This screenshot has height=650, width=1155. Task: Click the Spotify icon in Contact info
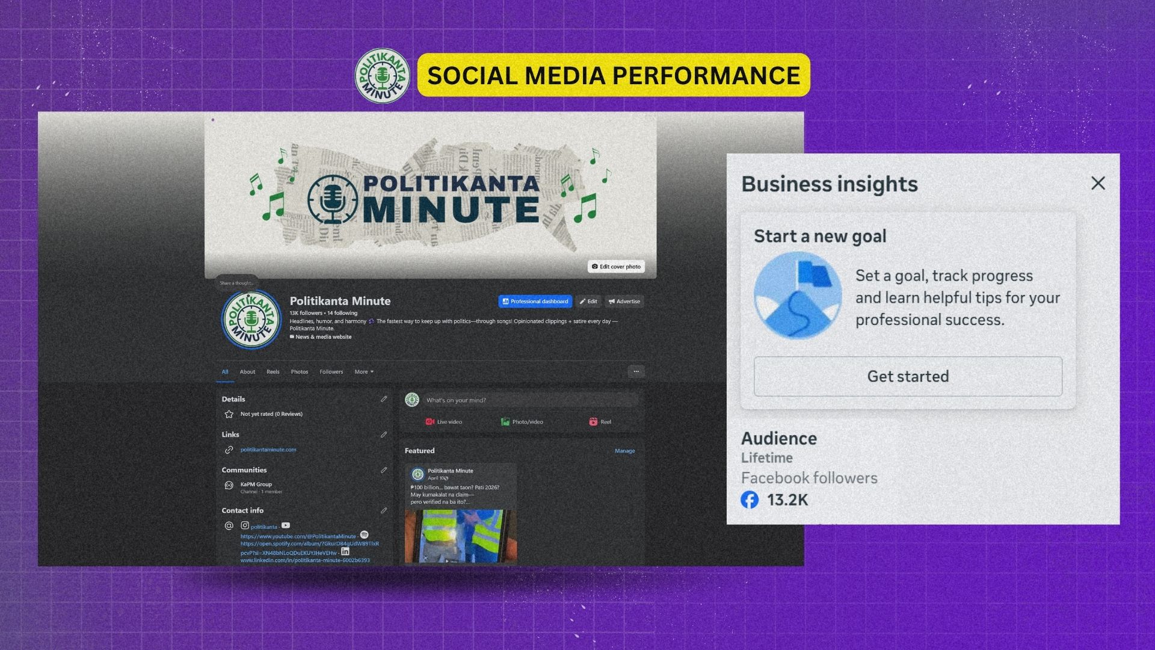[x=364, y=535]
